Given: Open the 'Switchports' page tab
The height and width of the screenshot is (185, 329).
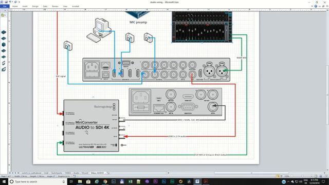Looking at the screenshot, I should pos(57,173).
